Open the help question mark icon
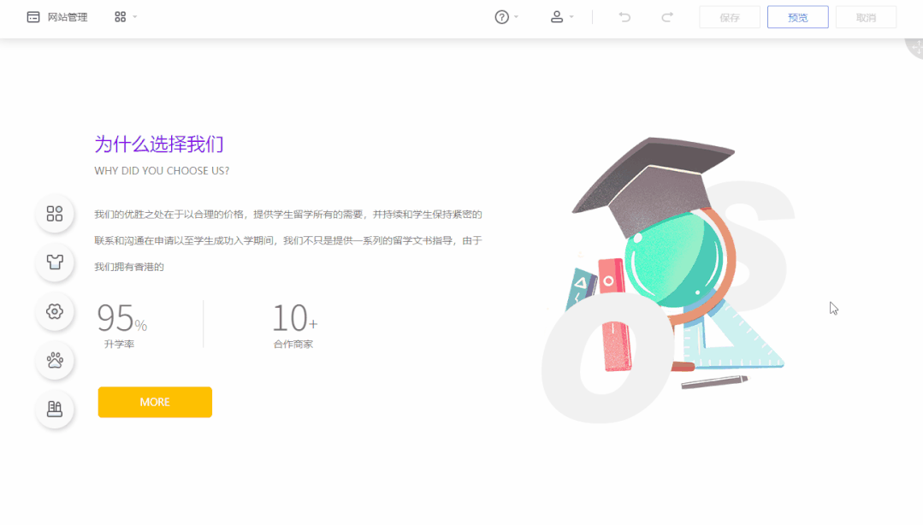The height and width of the screenshot is (525, 923). point(503,16)
